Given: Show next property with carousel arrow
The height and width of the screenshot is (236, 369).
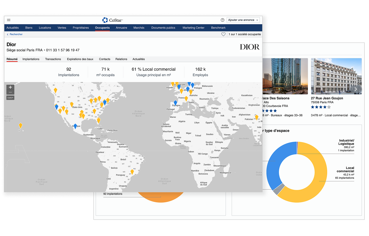Looking at the screenshot, I should 356,89.
